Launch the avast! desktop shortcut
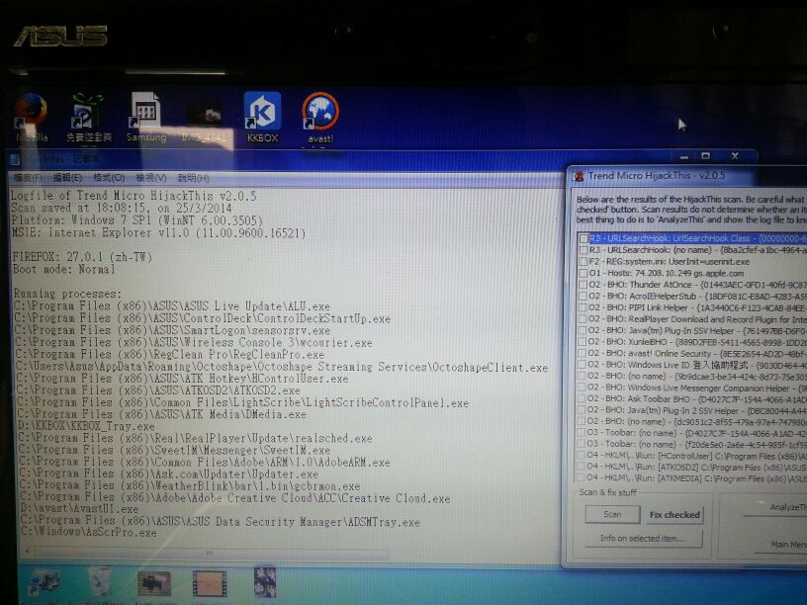Screen dimensions: 807x605 (320, 118)
